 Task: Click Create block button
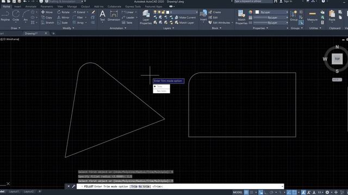click(x=215, y=12)
